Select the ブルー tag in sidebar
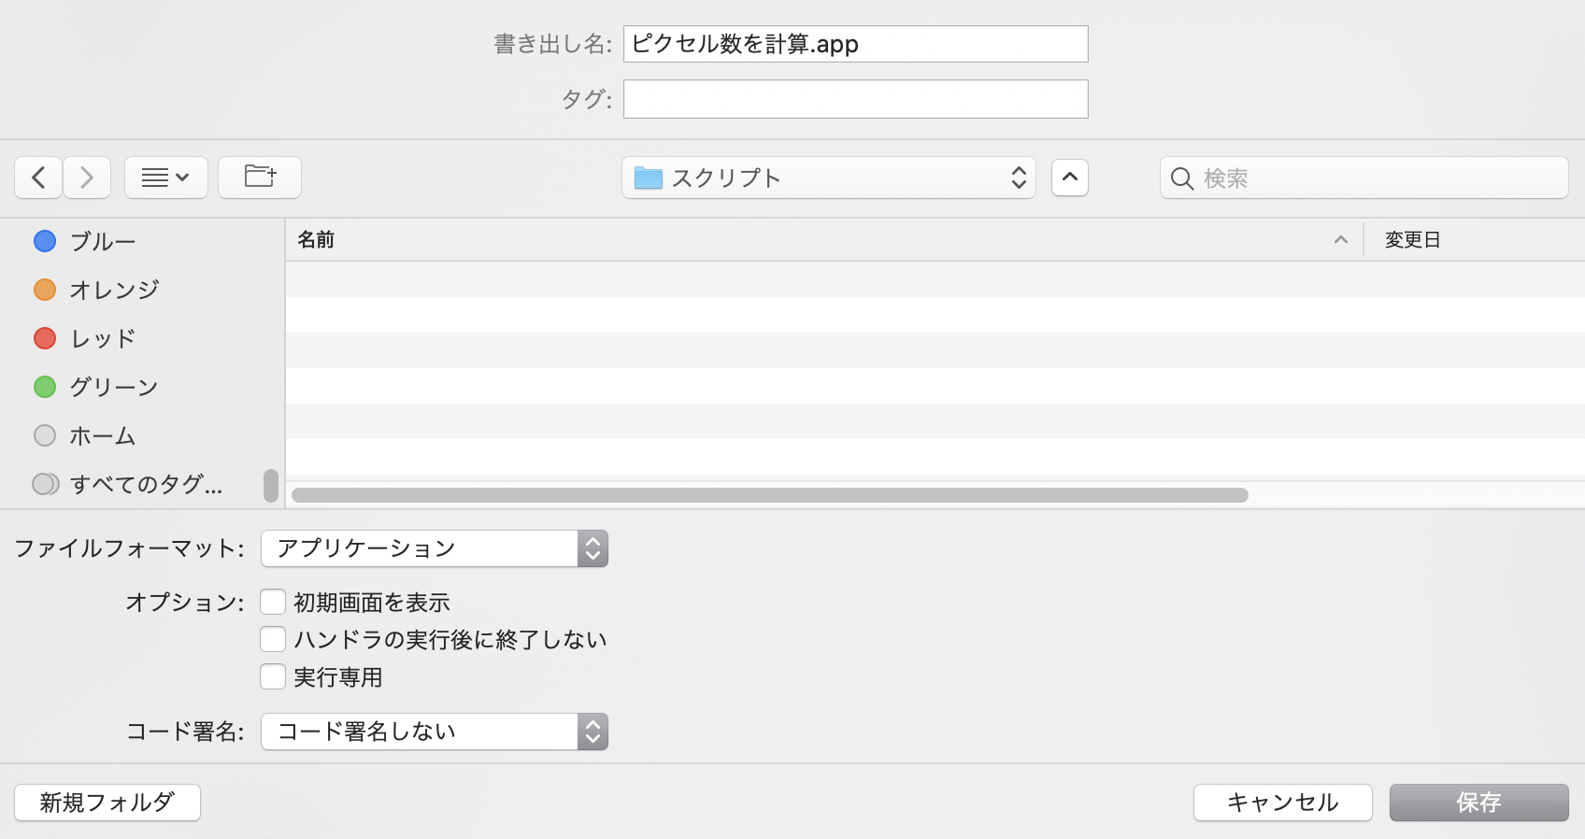The image size is (1585, 839). point(103,242)
